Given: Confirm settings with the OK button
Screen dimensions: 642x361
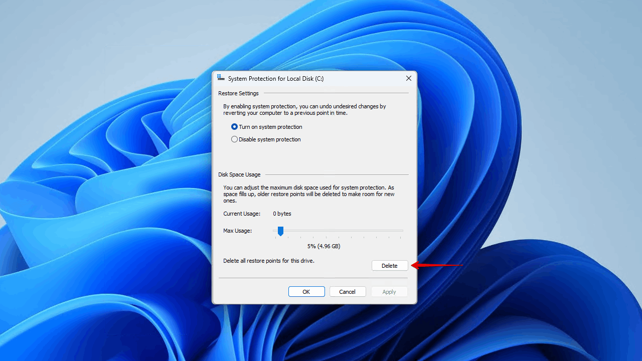Looking at the screenshot, I should tap(306, 292).
